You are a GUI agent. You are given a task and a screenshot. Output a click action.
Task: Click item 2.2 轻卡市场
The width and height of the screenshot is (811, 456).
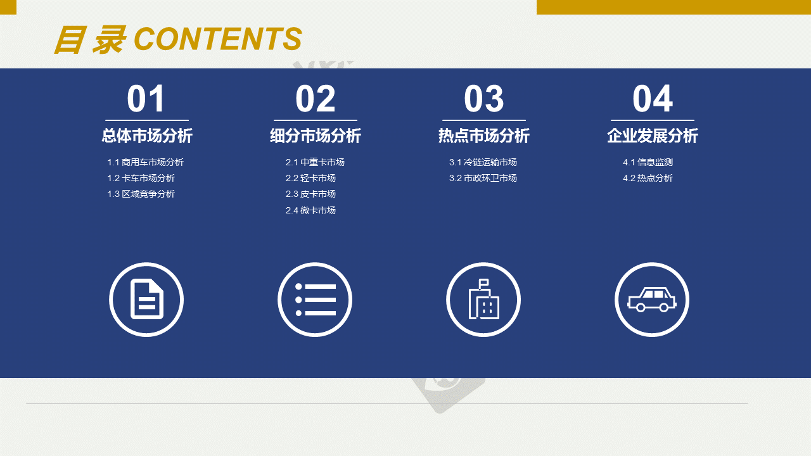click(310, 178)
